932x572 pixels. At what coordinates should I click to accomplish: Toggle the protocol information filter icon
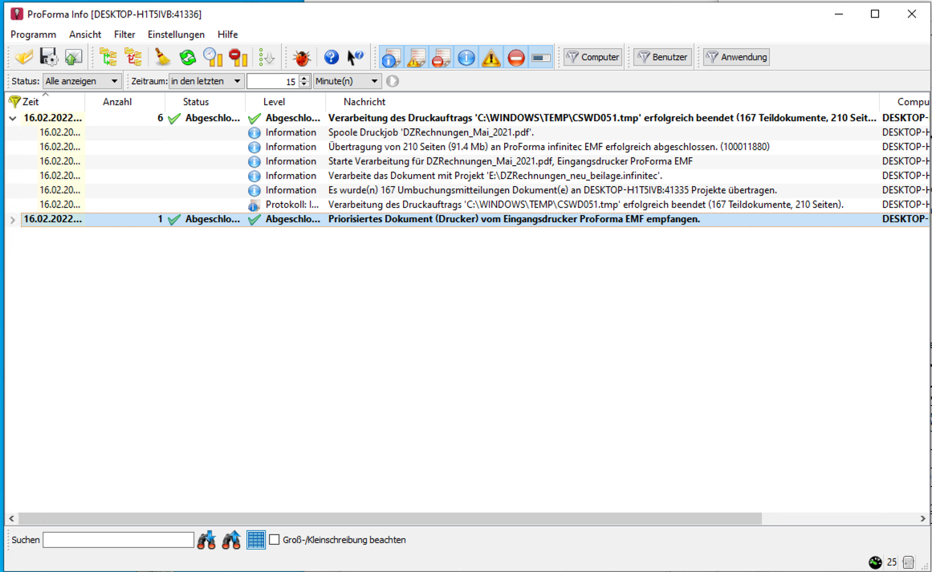(x=391, y=58)
